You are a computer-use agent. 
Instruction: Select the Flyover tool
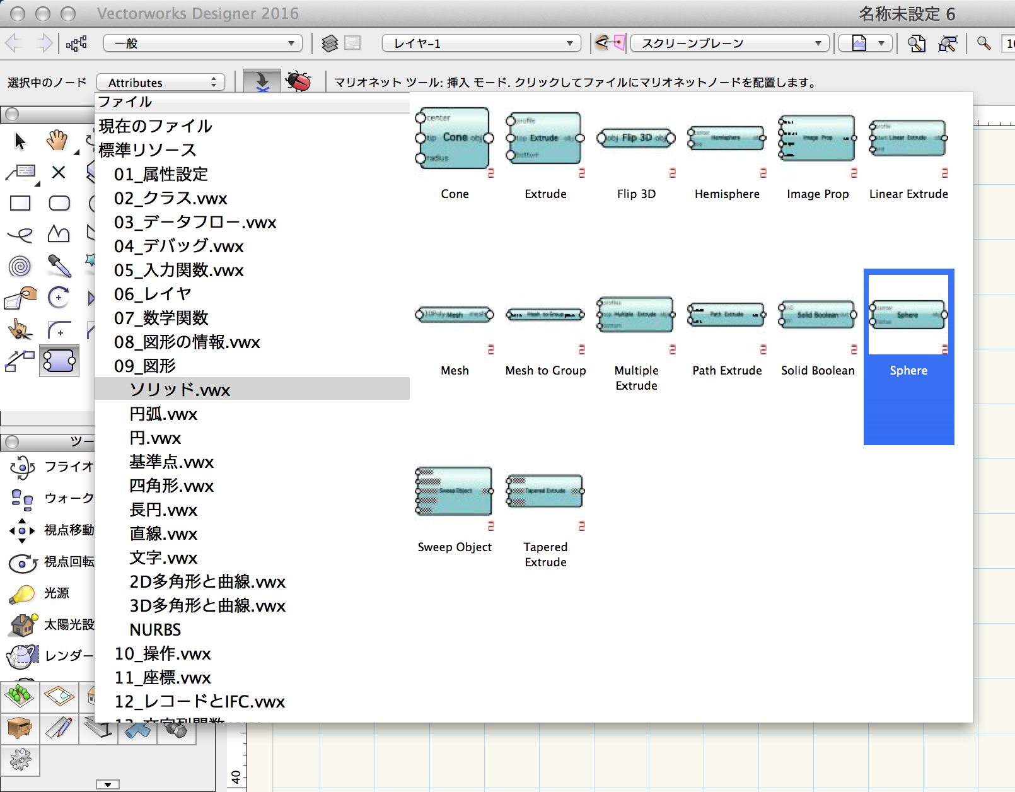tap(23, 467)
